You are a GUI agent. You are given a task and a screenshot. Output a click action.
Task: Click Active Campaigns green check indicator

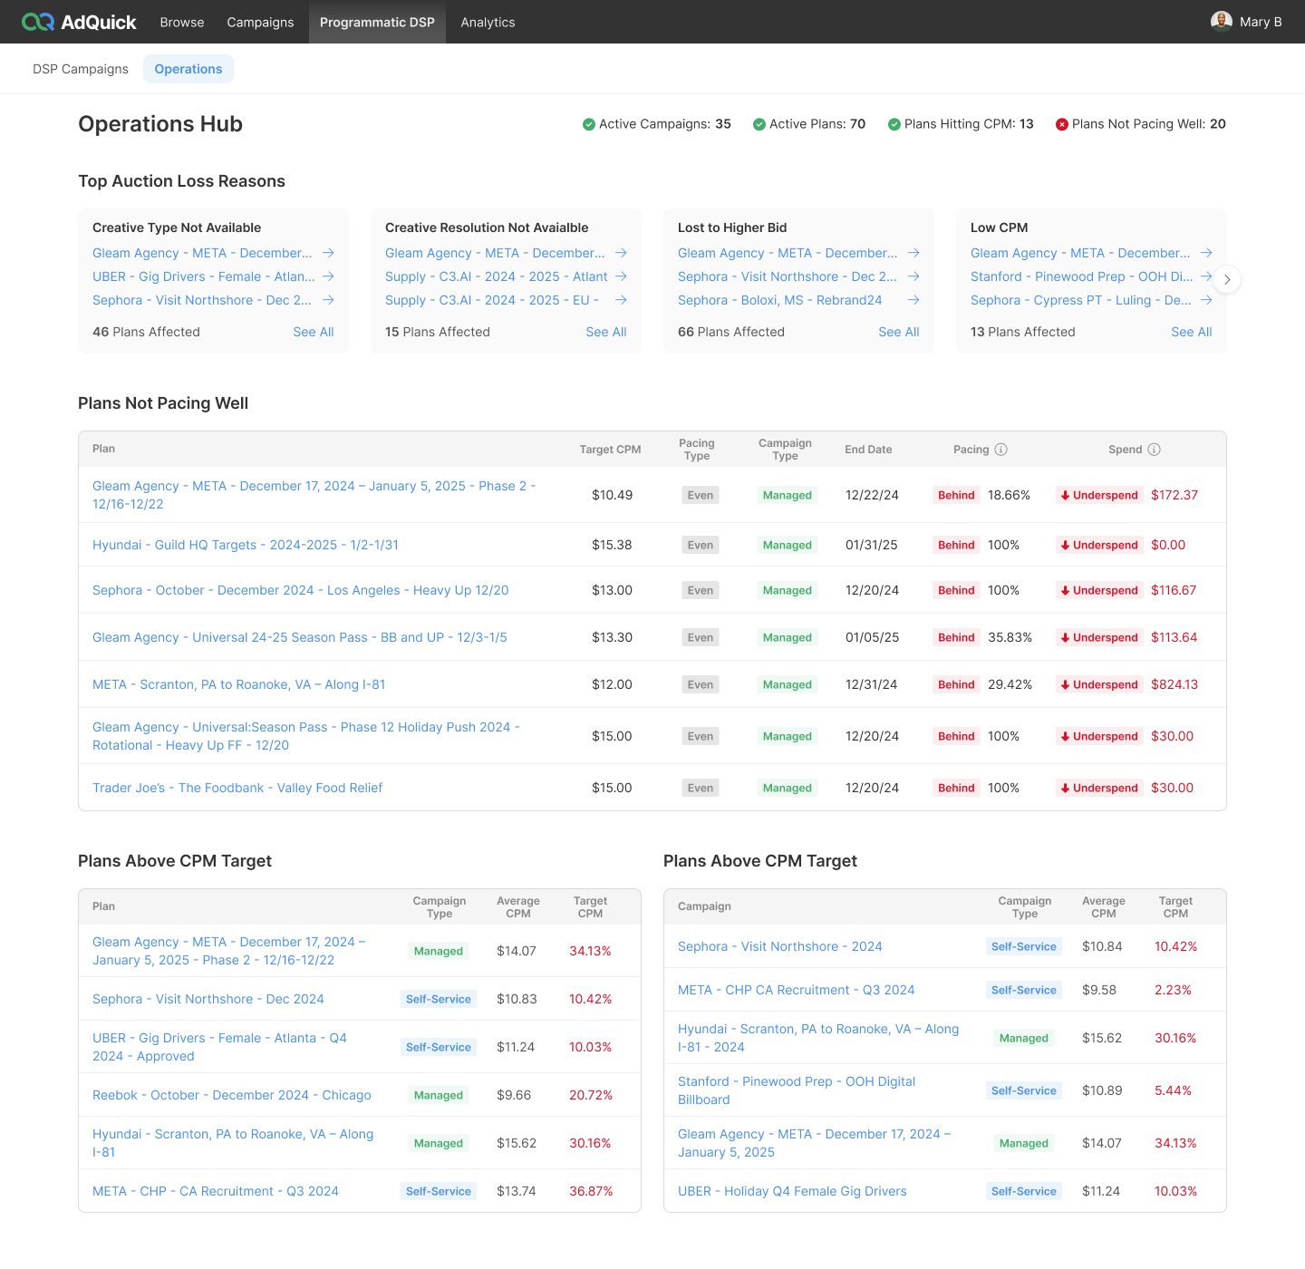pyautogui.click(x=589, y=124)
